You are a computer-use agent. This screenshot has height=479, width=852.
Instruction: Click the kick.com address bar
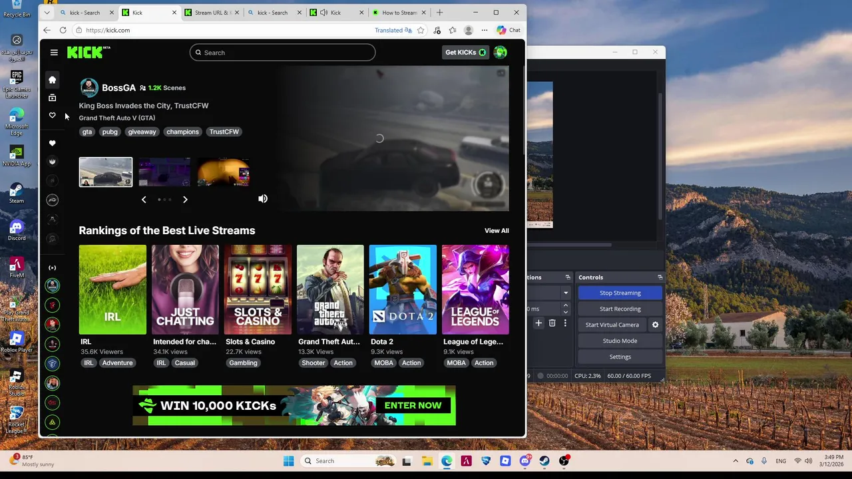click(226, 30)
